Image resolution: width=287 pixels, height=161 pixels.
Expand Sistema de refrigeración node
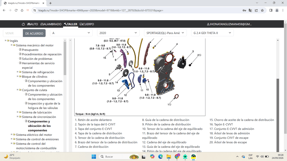[18, 72]
